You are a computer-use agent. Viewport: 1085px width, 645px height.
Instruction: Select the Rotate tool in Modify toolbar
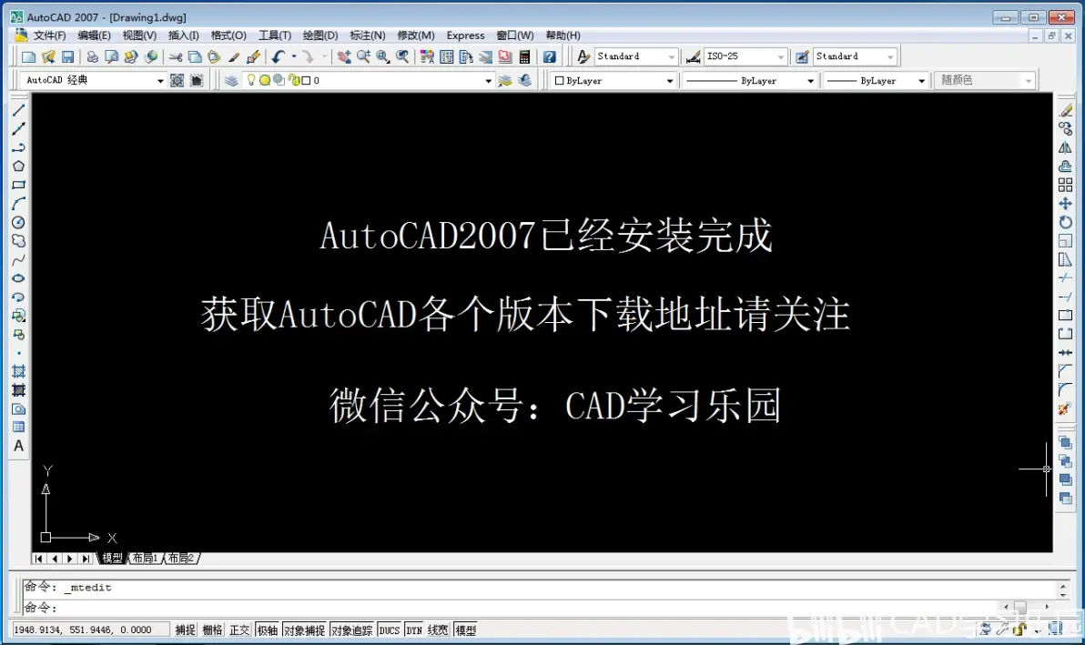click(x=1066, y=222)
